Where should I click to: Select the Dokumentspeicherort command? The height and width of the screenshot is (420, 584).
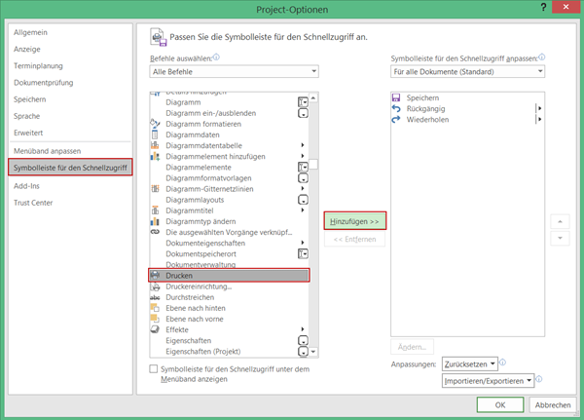[x=229, y=253]
